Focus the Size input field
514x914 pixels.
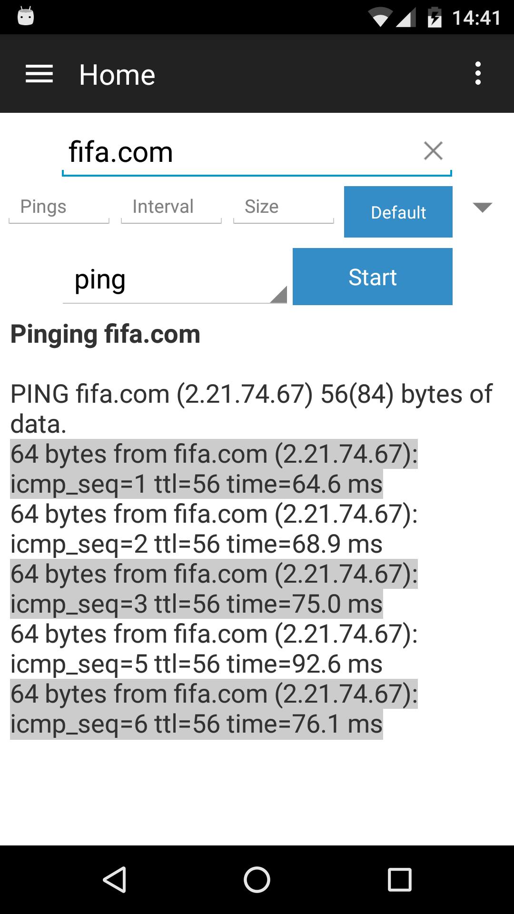284,208
